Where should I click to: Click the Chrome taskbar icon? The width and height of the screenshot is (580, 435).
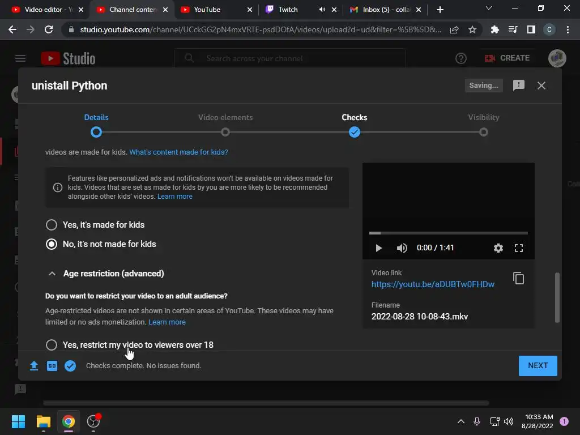(68, 421)
